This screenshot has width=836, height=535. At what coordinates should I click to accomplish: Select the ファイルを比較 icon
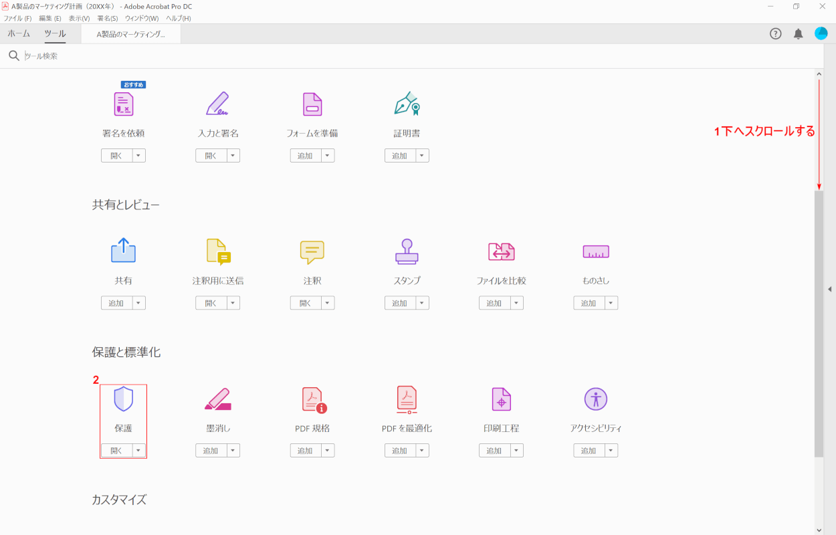(501, 252)
